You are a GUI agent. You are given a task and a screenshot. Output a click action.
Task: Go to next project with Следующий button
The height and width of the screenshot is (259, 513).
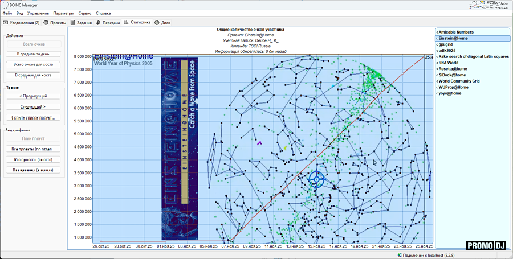coord(33,107)
